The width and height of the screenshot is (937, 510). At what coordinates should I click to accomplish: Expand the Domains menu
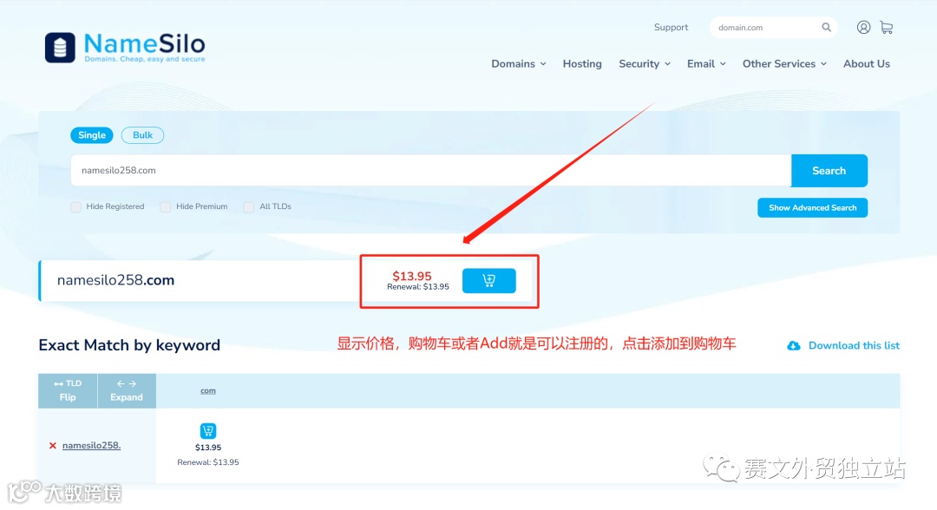point(519,64)
